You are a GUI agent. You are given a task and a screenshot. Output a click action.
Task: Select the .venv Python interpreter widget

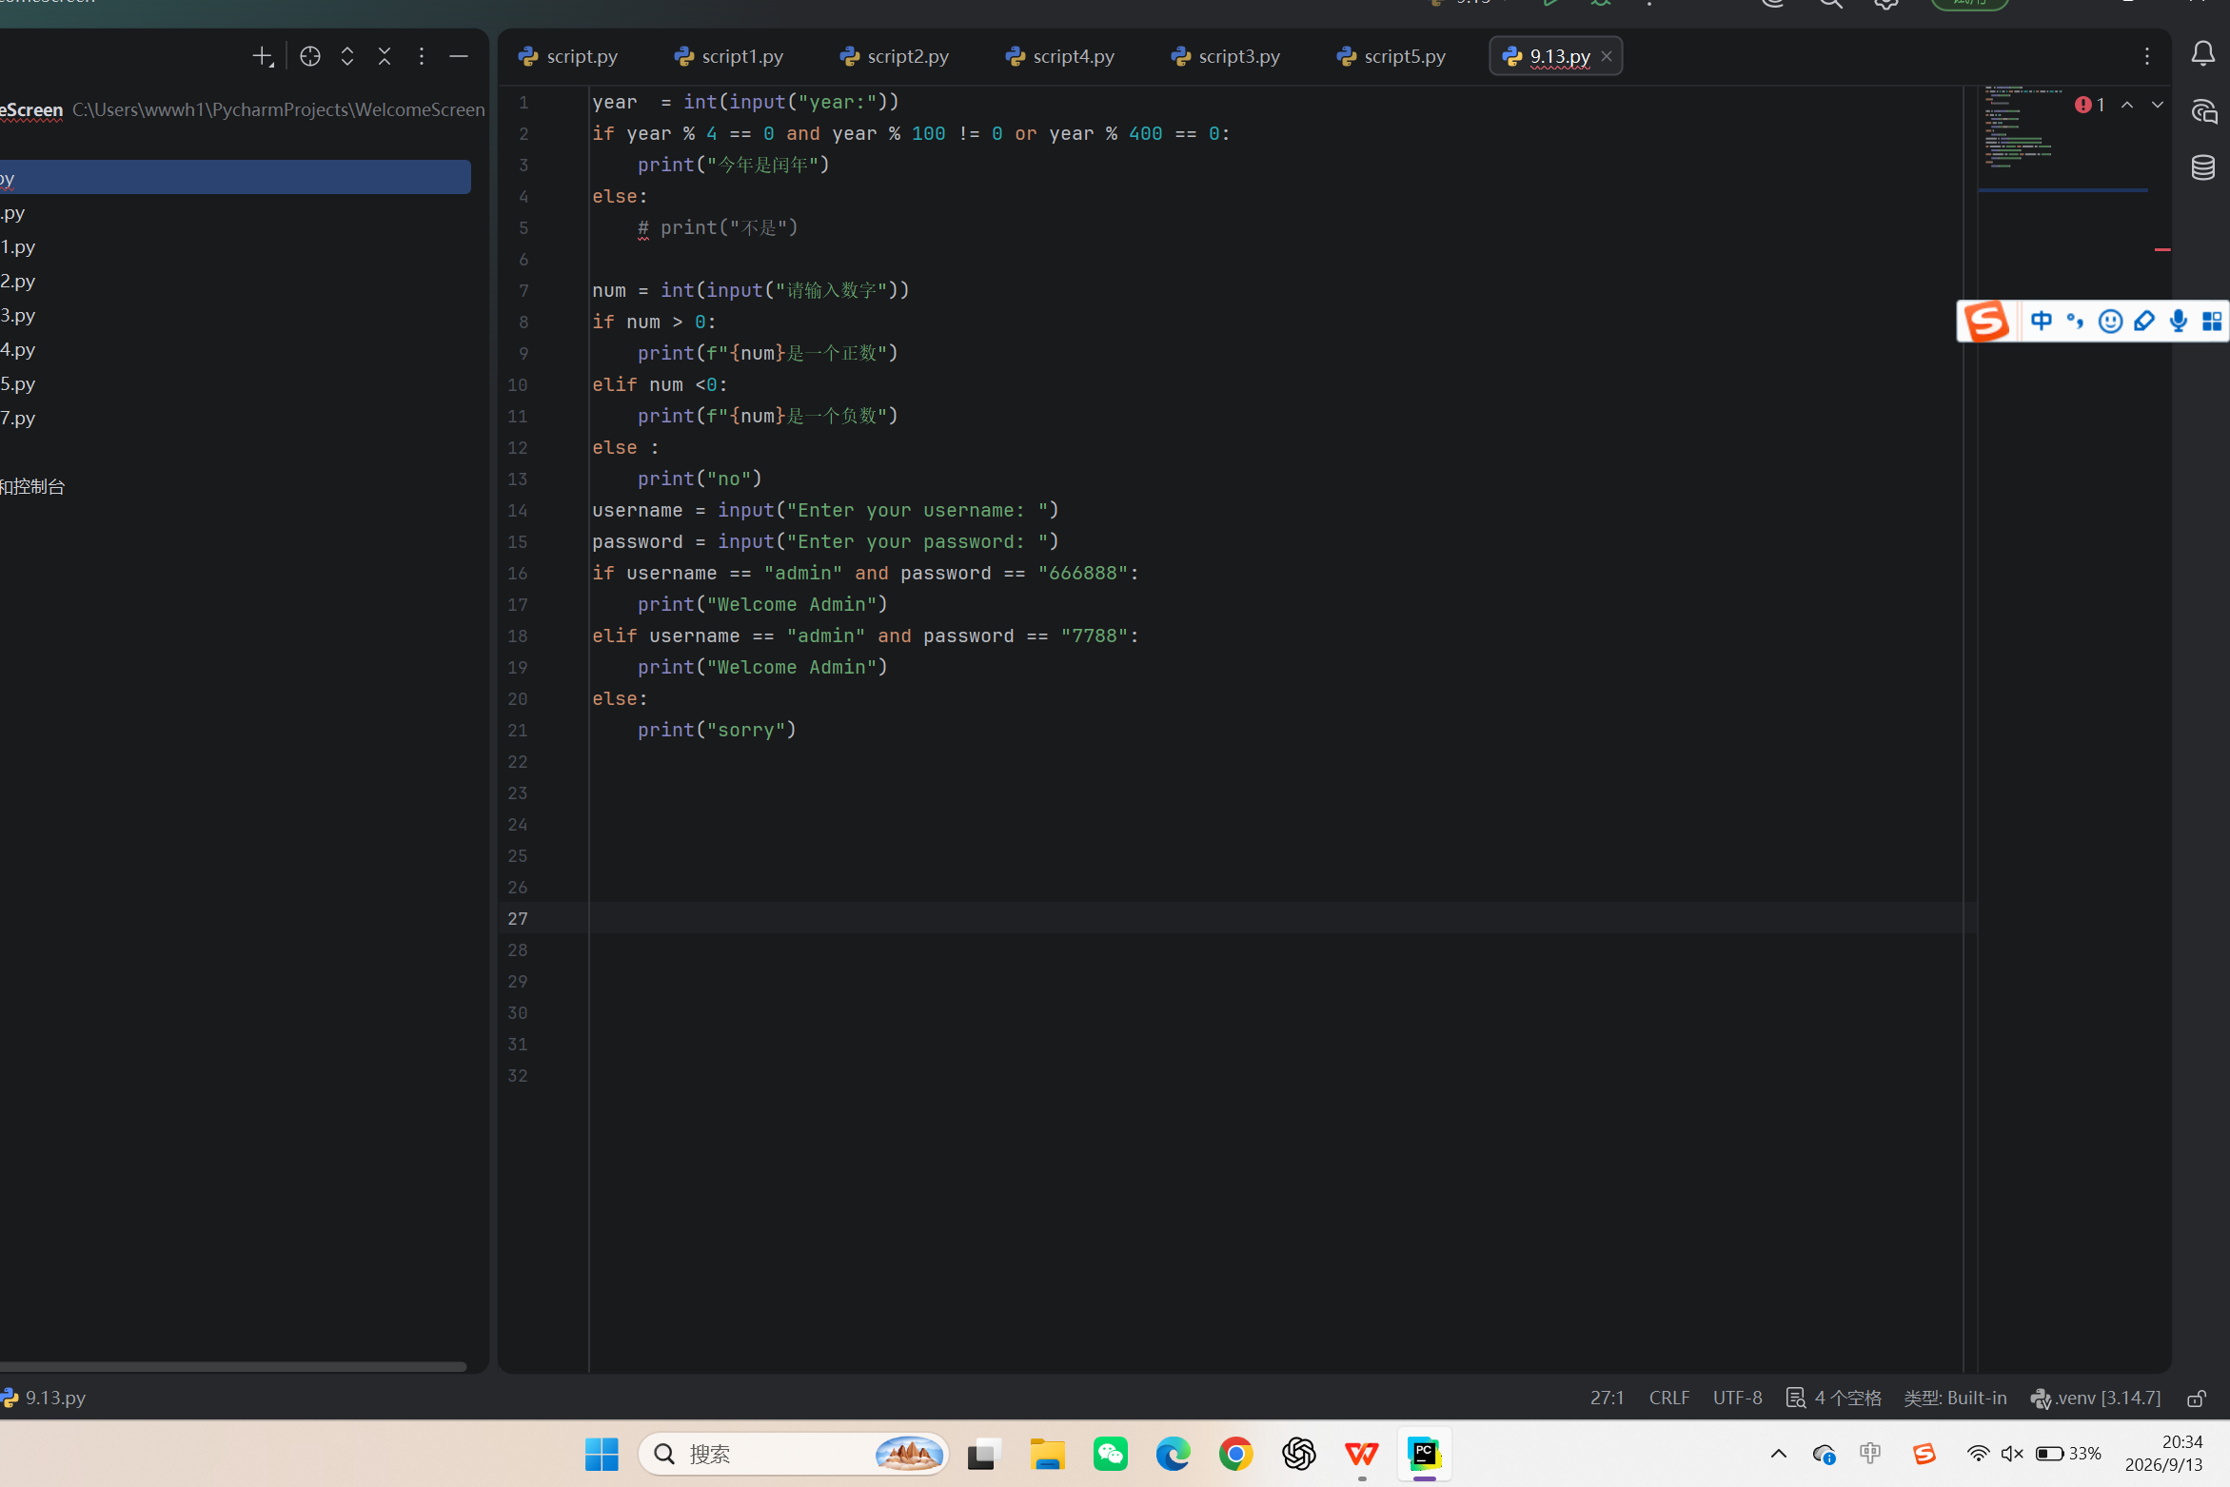pyautogui.click(x=2096, y=1398)
